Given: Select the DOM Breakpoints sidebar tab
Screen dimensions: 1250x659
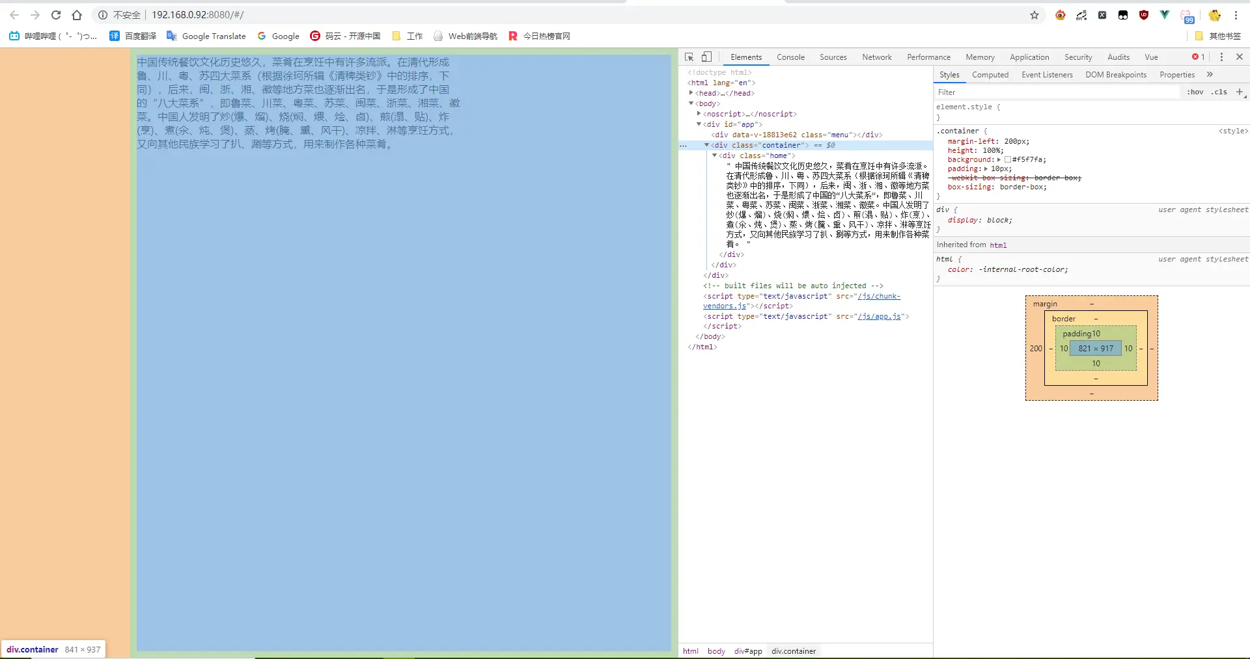Looking at the screenshot, I should coord(1116,75).
